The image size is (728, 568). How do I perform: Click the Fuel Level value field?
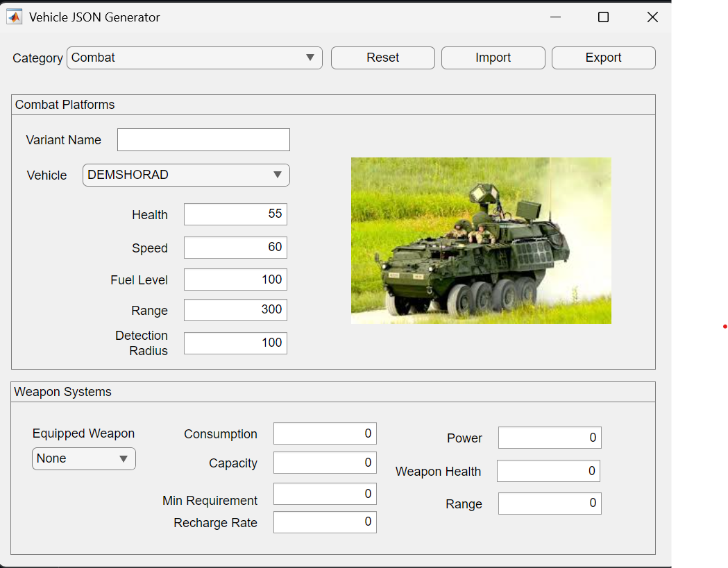pyautogui.click(x=235, y=279)
